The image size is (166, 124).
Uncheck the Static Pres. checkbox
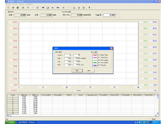pos(99,55)
